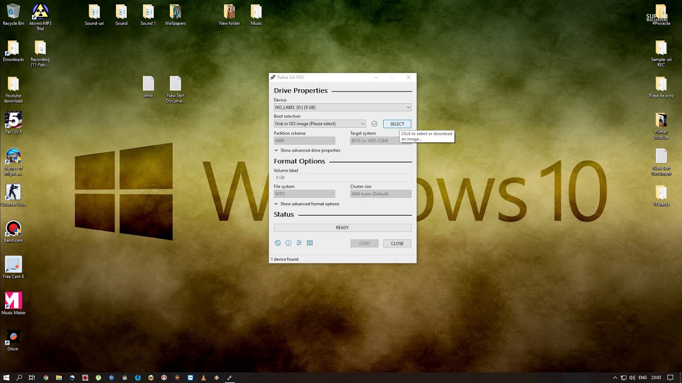
Task: Open taskbar Search magnifier
Action: (x=19, y=378)
